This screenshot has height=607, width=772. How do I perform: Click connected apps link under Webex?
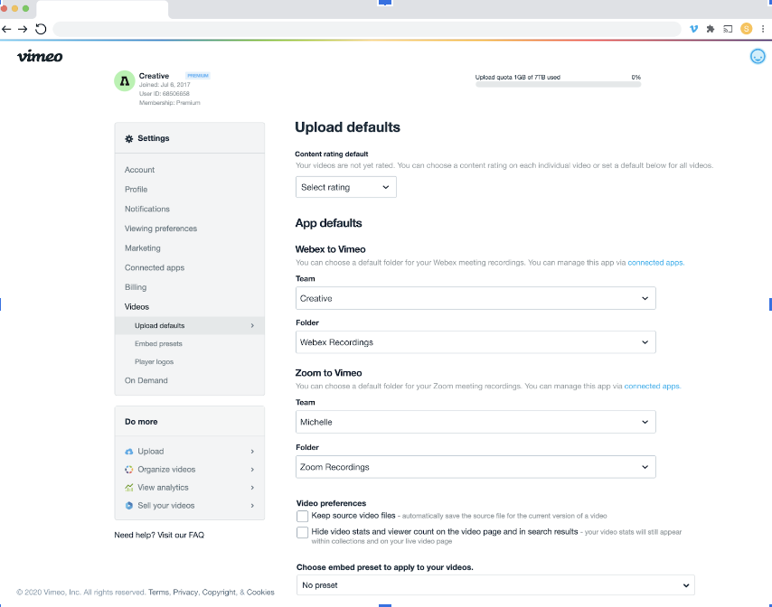coord(655,263)
